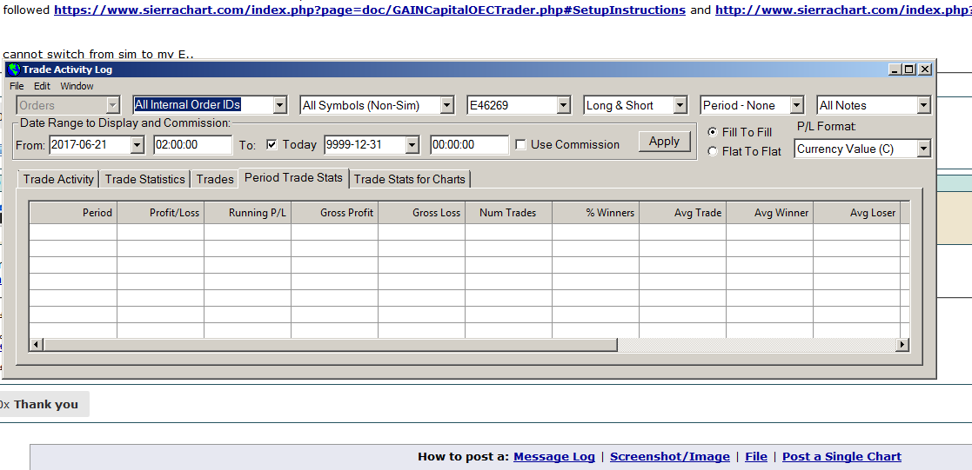
Task: Click the Gross Loss column header
Action: click(x=421, y=212)
